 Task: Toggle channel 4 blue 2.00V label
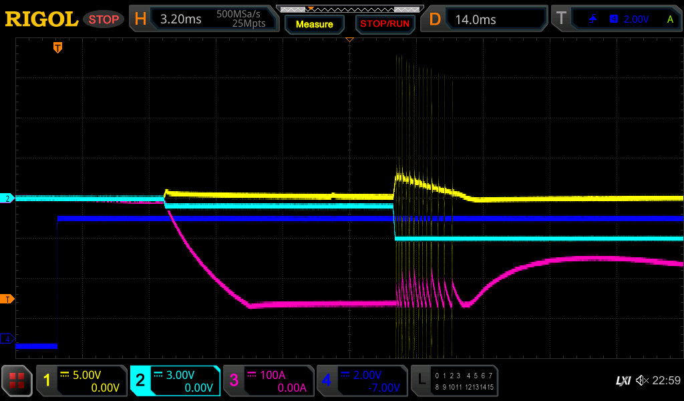coord(361,381)
